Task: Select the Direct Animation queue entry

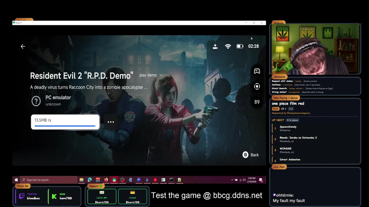Action: (315, 160)
